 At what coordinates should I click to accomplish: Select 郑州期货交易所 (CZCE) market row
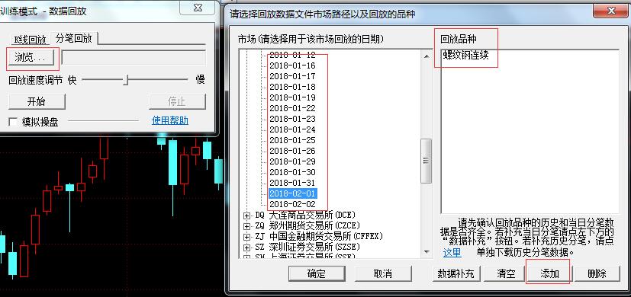307,225
